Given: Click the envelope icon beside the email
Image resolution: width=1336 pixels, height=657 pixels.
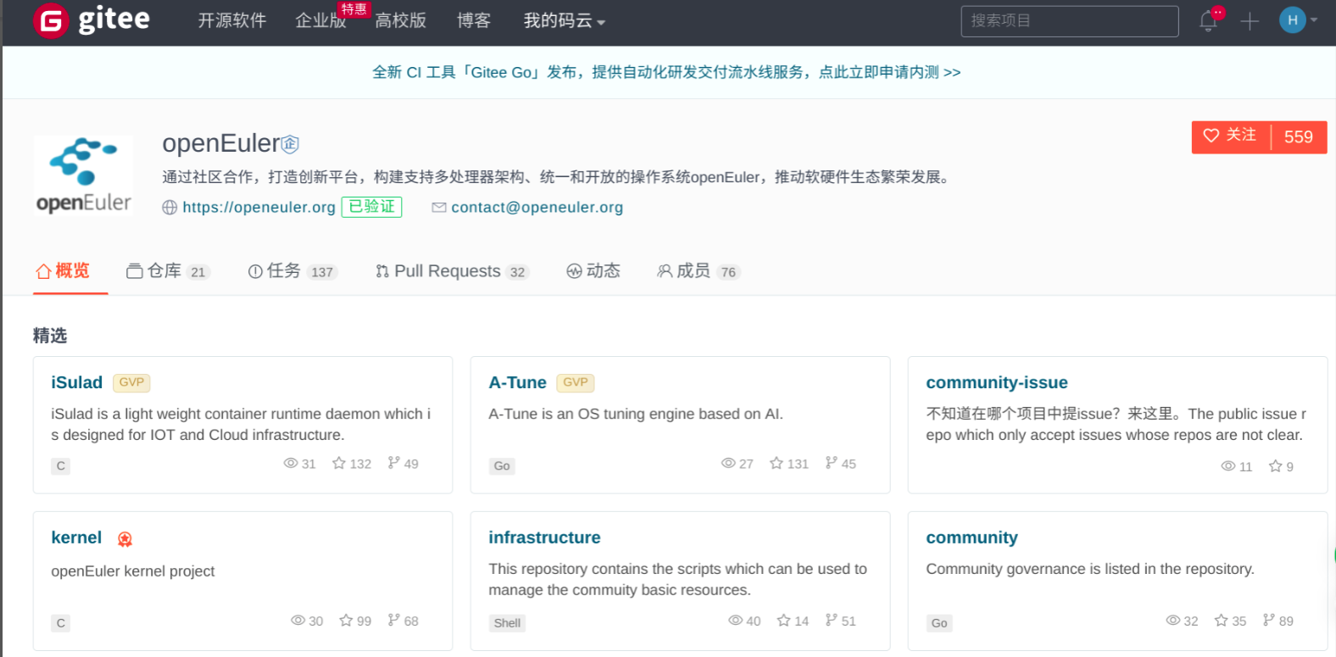Looking at the screenshot, I should [439, 208].
